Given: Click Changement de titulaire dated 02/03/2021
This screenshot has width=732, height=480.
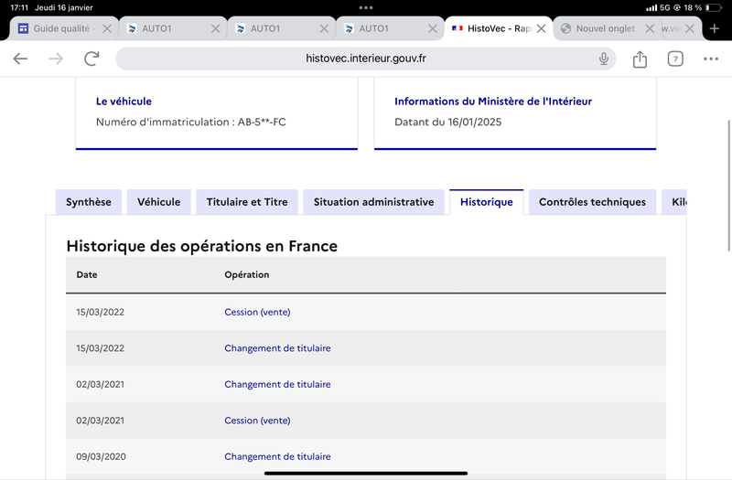Looking at the screenshot, I should pos(277,384).
